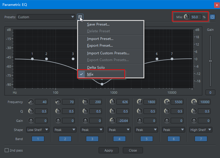Screen dimensions: 220x158
Task: Toggle Band 7 on or off
Action: 201,139
